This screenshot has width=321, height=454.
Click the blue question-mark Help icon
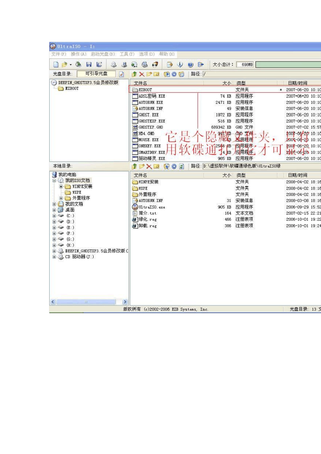click(x=190, y=65)
